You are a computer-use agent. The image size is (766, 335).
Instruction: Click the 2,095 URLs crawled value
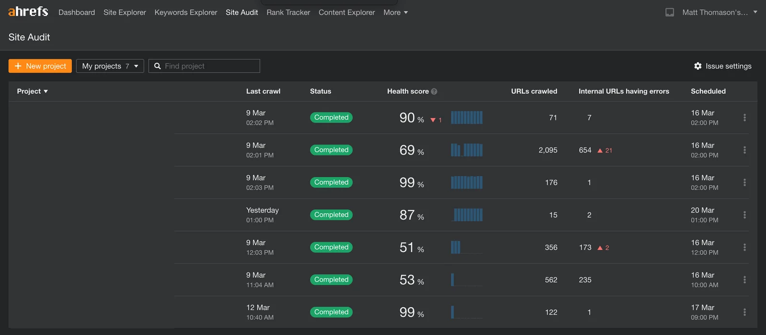tap(548, 150)
